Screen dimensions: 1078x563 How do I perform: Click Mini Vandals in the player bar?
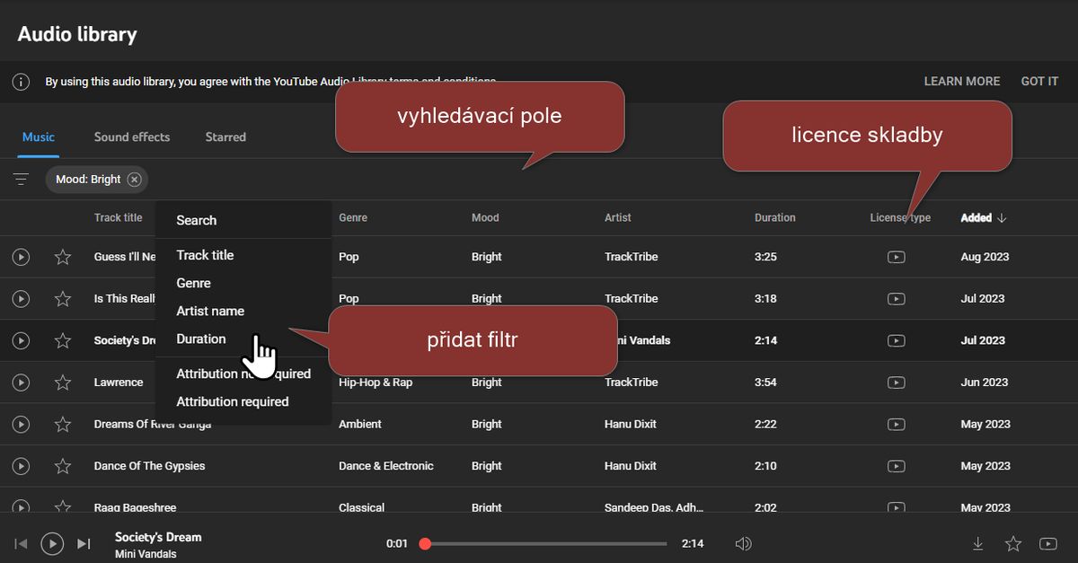coord(146,554)
